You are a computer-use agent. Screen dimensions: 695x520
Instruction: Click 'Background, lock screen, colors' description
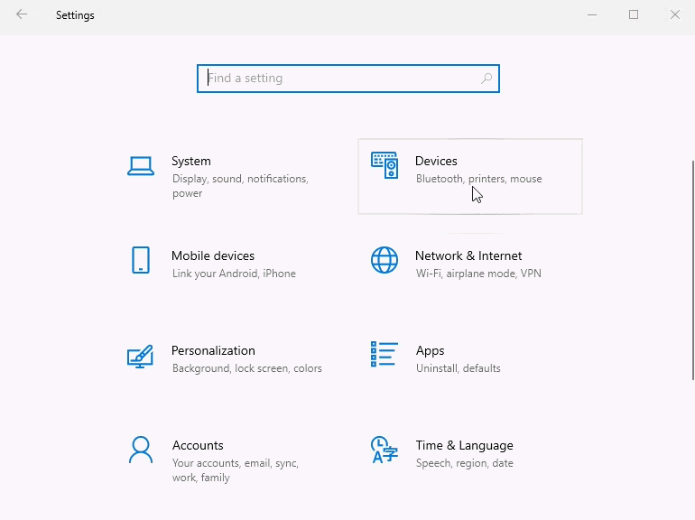click(x=247, y=368)
